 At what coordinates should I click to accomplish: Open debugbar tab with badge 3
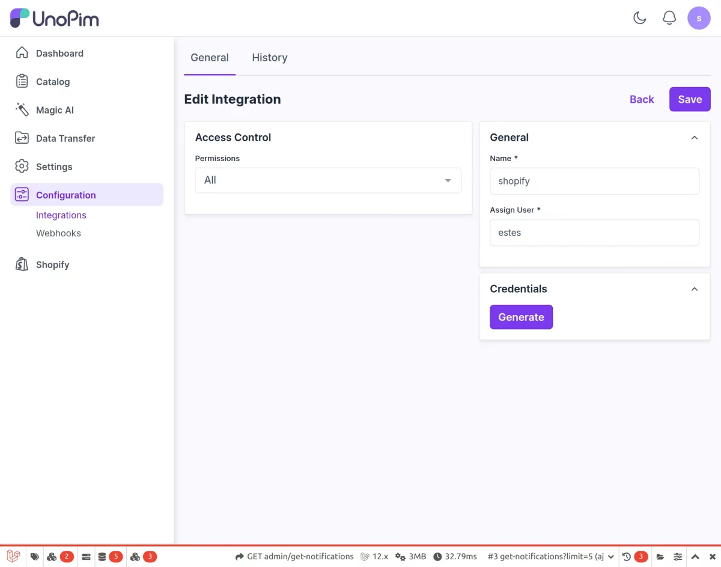click(143, 557)
